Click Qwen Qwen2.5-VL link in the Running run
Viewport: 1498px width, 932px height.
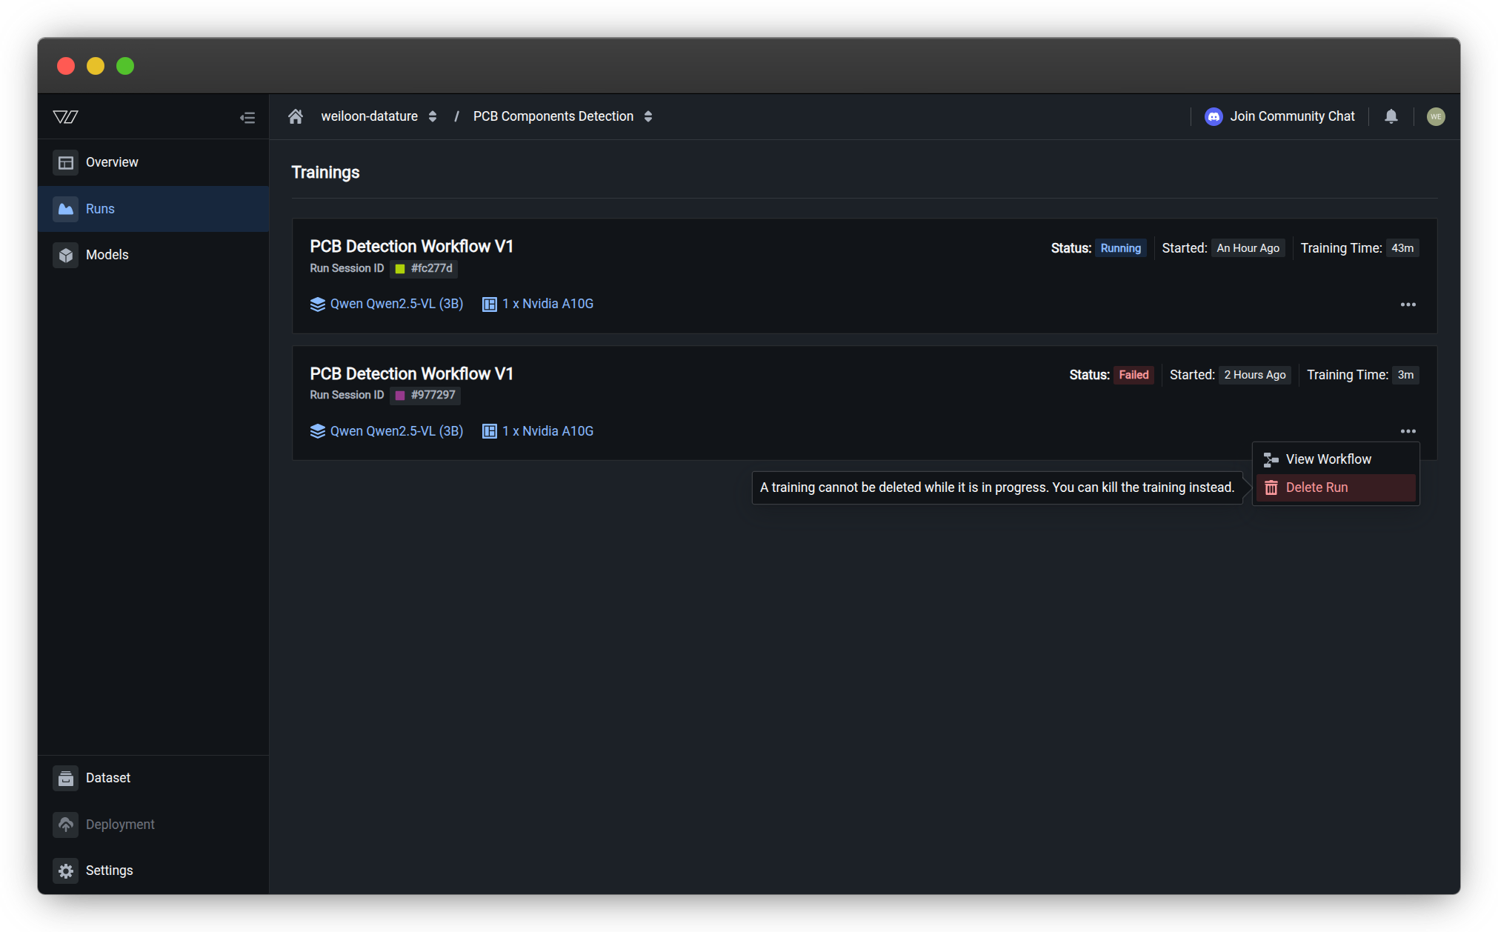click(x=396, y=304)
